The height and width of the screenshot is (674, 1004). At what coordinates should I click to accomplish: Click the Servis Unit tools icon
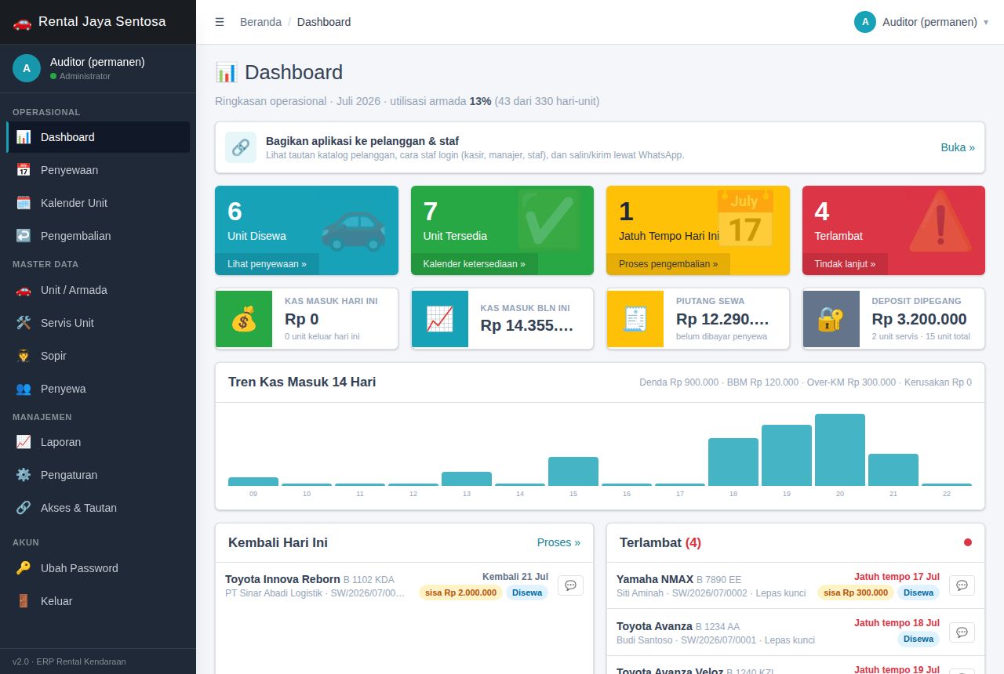click(x=24, y=323)
